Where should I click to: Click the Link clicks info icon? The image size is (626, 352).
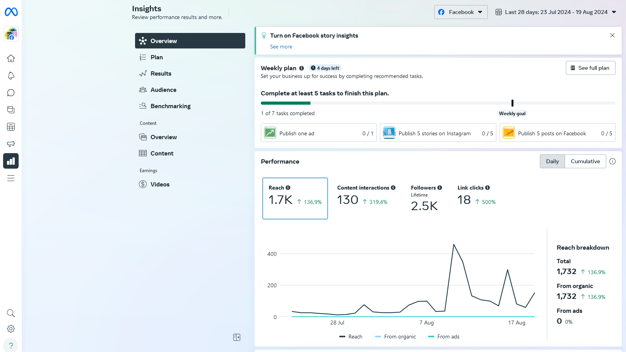click(x=487, y=188)
